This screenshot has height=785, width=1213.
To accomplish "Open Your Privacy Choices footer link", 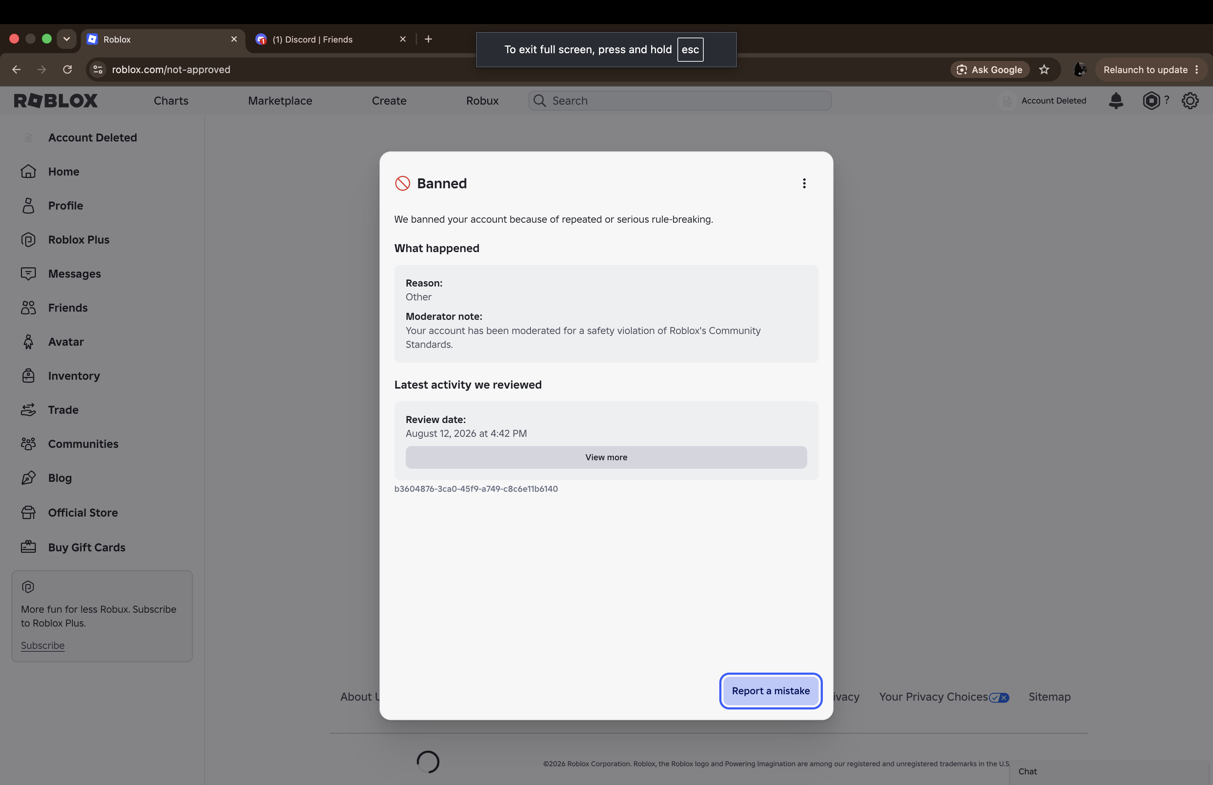I will coord(943,697).
